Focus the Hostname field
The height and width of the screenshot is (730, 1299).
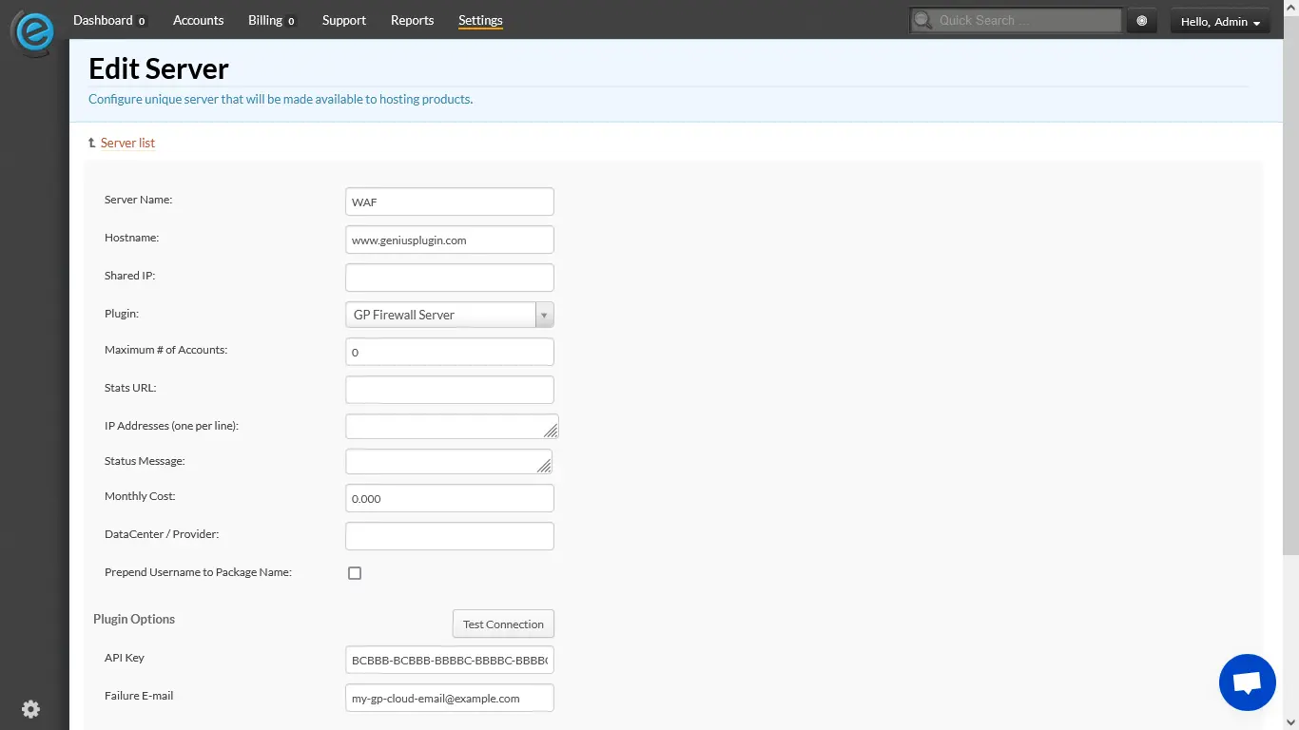pos(450,240)
